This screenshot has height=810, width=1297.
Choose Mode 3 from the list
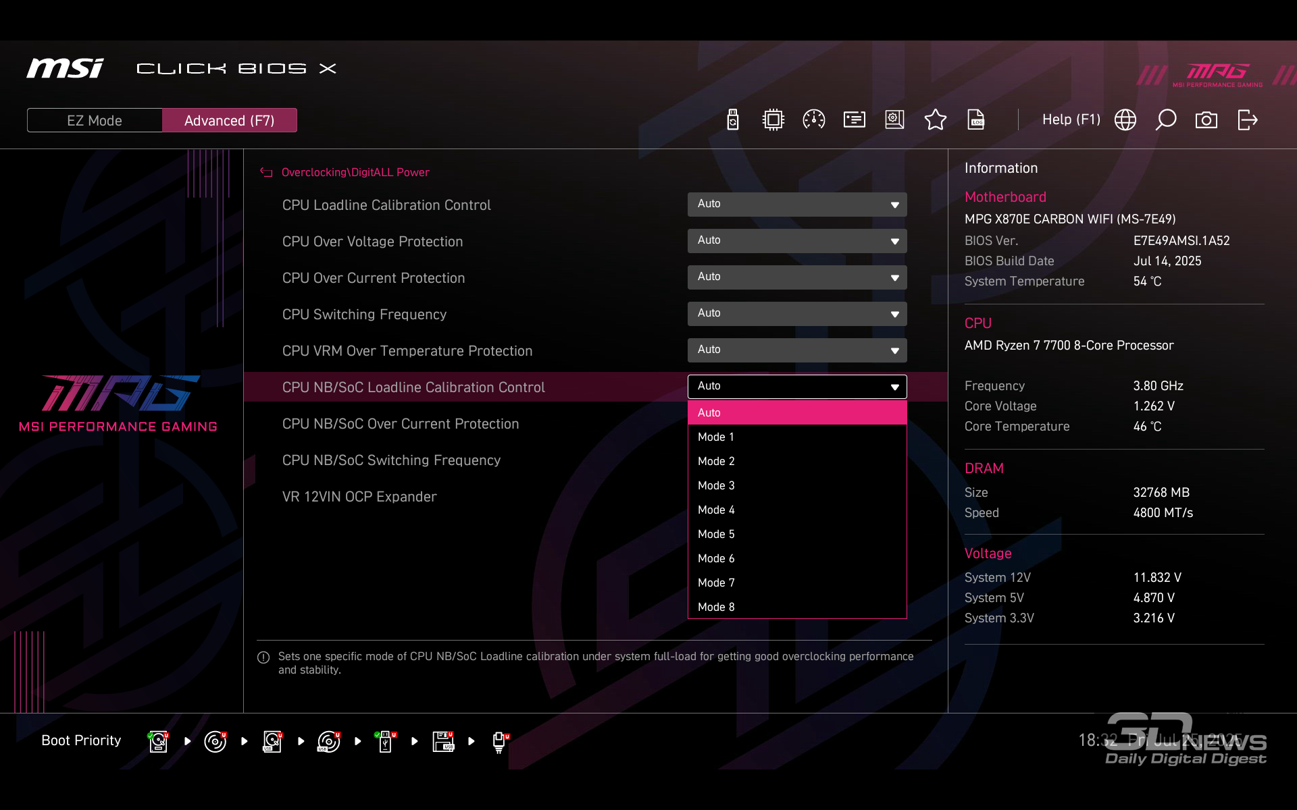pyautogui.click(x=797, y=485)
